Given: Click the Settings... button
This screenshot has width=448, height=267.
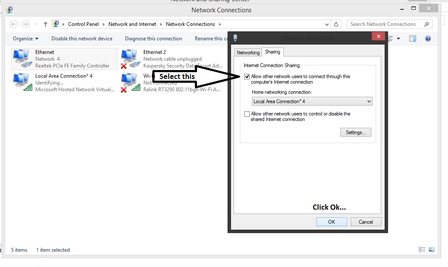Looking at the screenshot, I should tap(356, 132).
